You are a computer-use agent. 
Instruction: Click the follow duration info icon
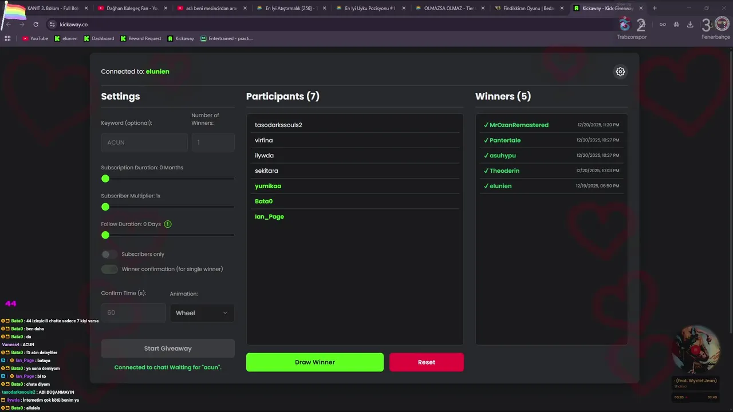168,224
